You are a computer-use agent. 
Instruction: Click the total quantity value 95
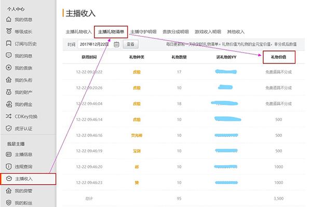(x=179, y=199)
